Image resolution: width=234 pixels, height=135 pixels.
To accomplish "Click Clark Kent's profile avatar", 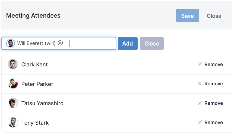I will coord(13,64).
